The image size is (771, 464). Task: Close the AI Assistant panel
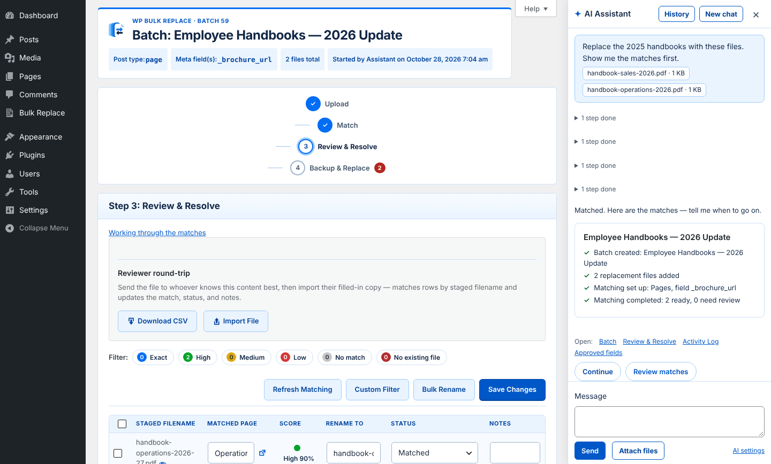[756, 15]
